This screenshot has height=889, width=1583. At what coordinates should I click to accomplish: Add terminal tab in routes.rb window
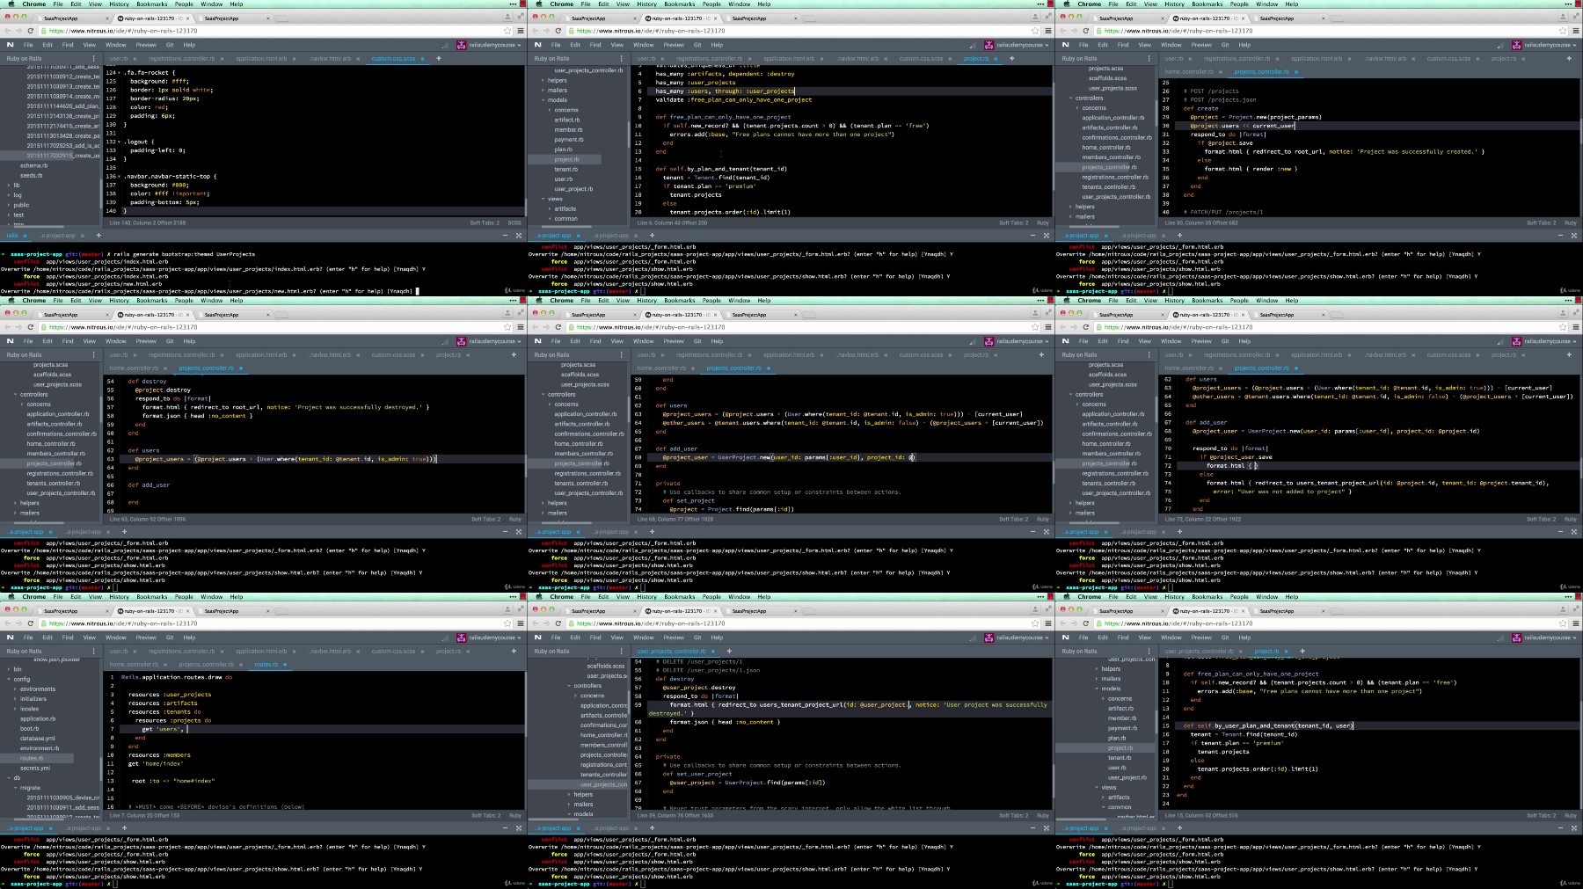[x=124, y=827]
